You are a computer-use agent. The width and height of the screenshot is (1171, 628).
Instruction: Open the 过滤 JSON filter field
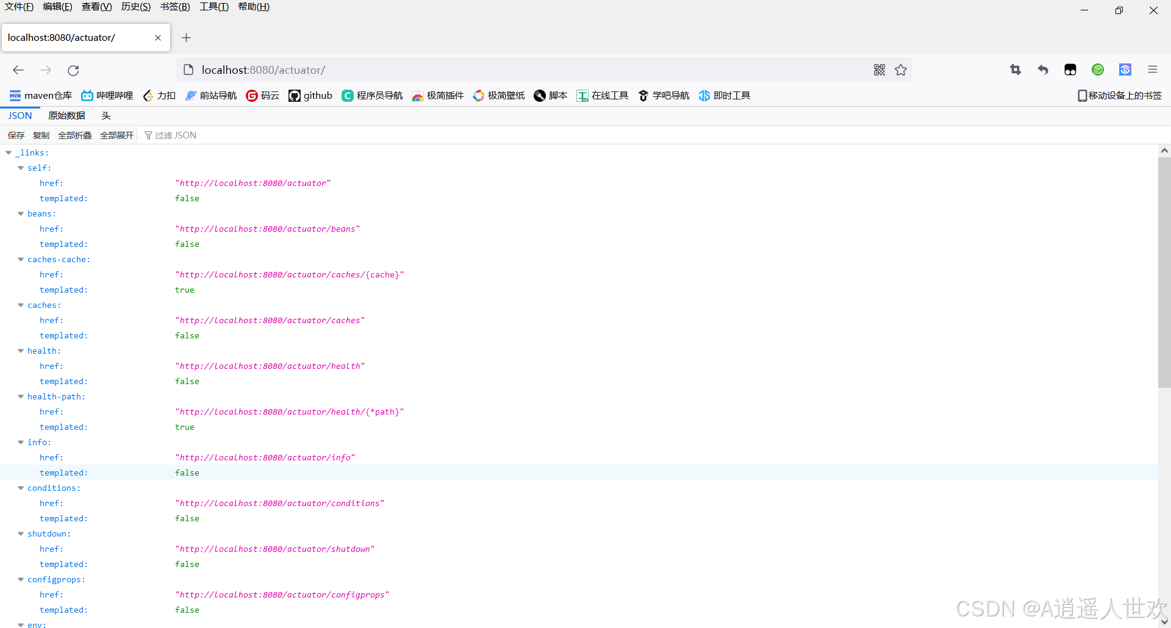(x=176, y=135)
